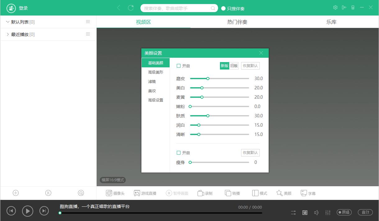379x221 pixels.
Task: Skip to previous track
Action: pyautogui.click(x=11, y=211)
